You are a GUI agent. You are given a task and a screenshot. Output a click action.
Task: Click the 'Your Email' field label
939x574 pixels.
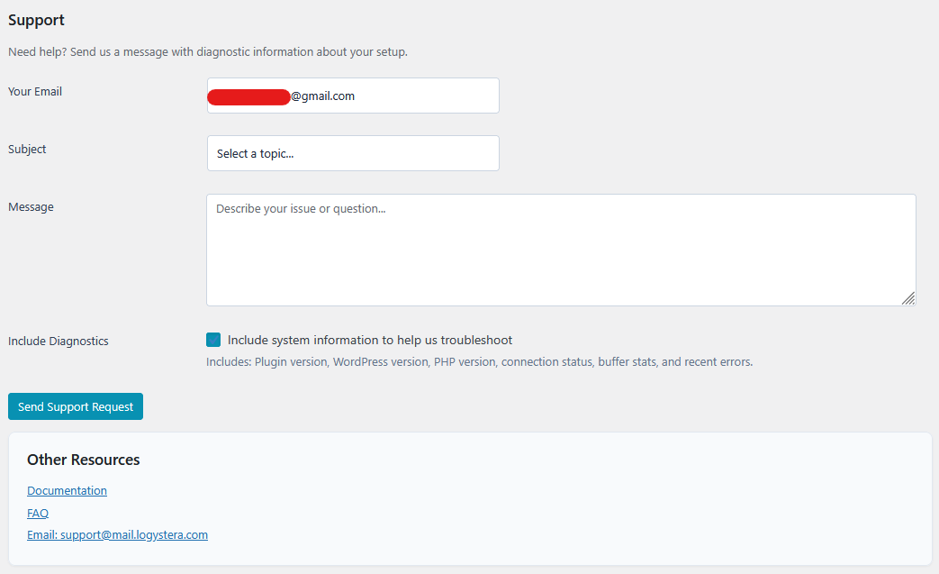pos(35,91)
